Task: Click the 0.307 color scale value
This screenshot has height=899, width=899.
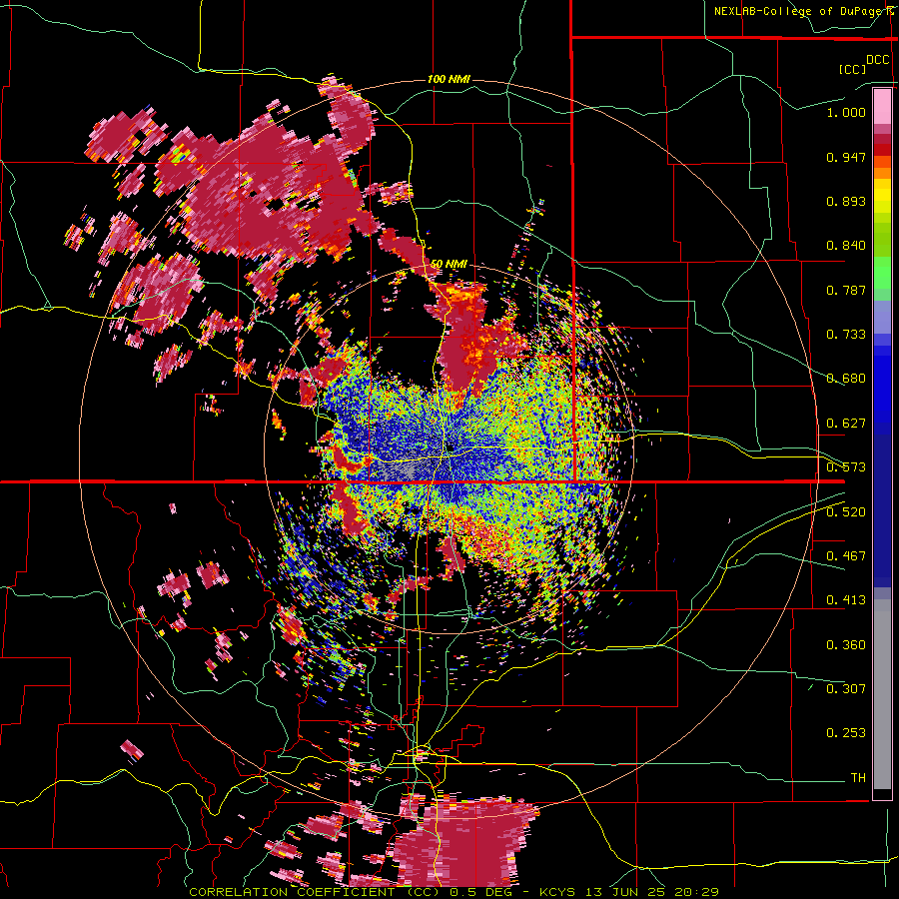Action: pyautogui.click(x=846, y=688)
